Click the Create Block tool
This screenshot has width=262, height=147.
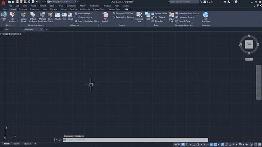point(24,17)
